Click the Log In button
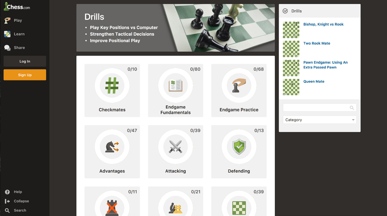Image resolution: width=387 pixels, height=216 pixels. pos(25,61)
